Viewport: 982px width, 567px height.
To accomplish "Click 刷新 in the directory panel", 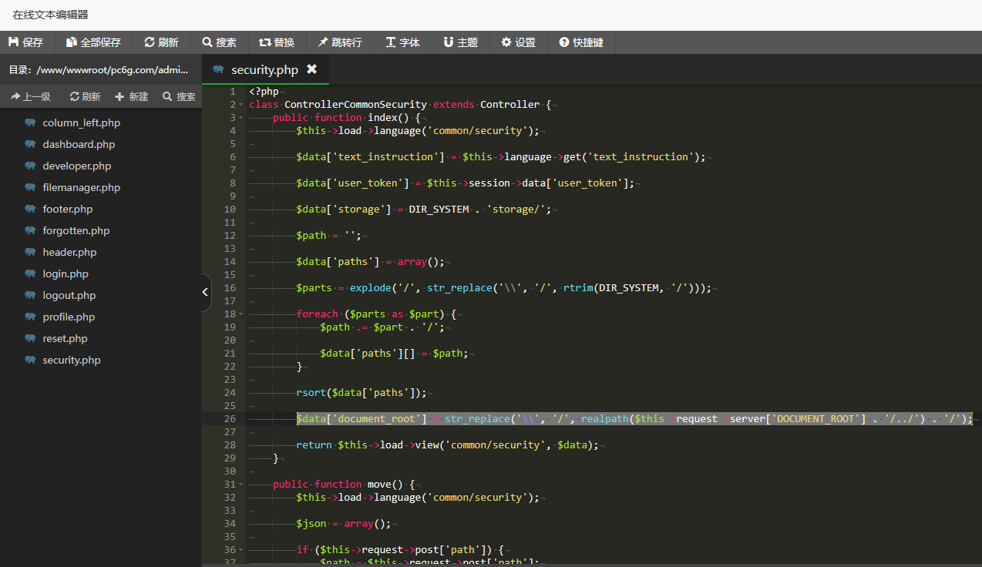I will [86, 97].
